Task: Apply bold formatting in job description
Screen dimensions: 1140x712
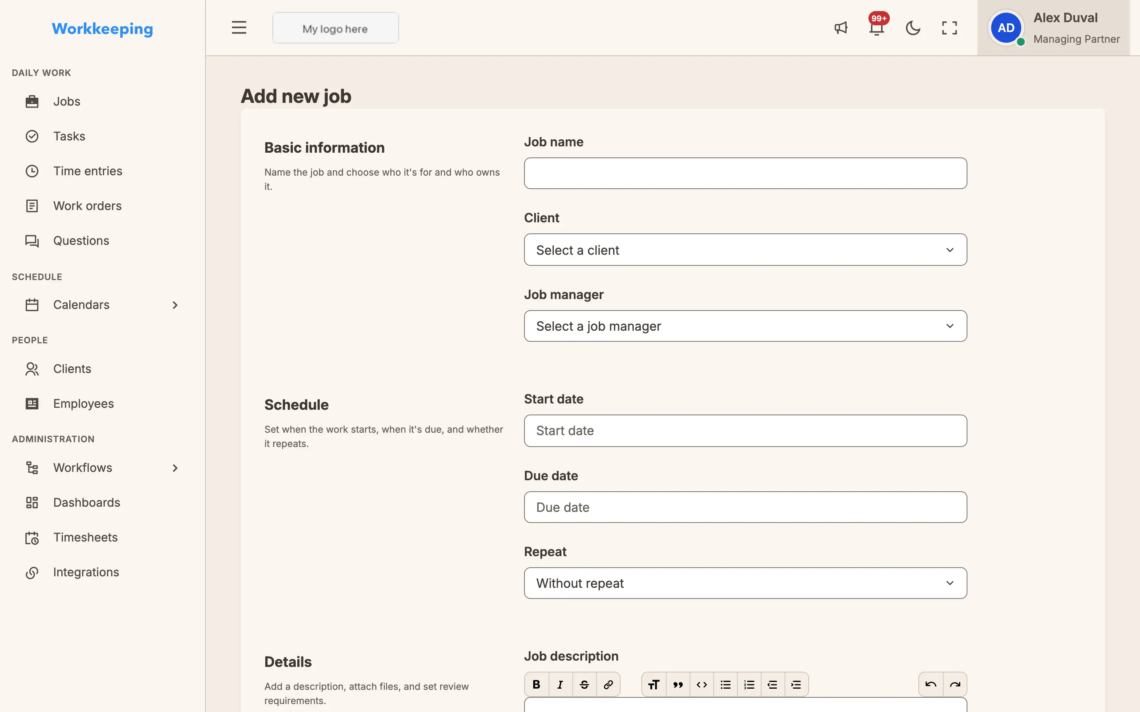Action: click(537, 684)
